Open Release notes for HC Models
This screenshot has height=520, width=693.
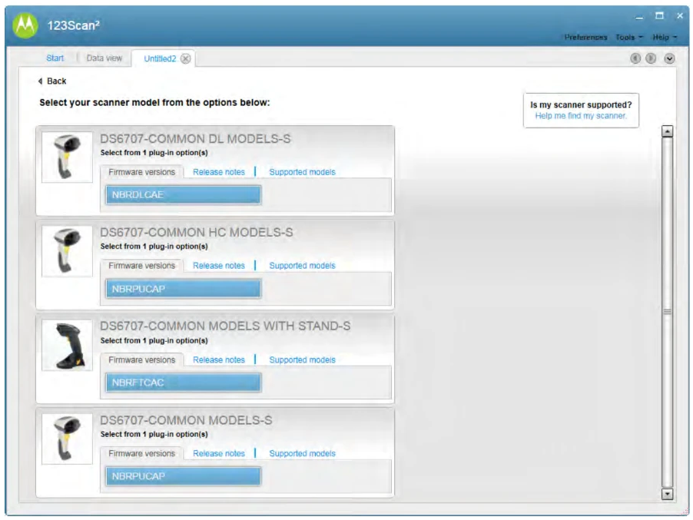pyautogui.click(x=219, y=266)
